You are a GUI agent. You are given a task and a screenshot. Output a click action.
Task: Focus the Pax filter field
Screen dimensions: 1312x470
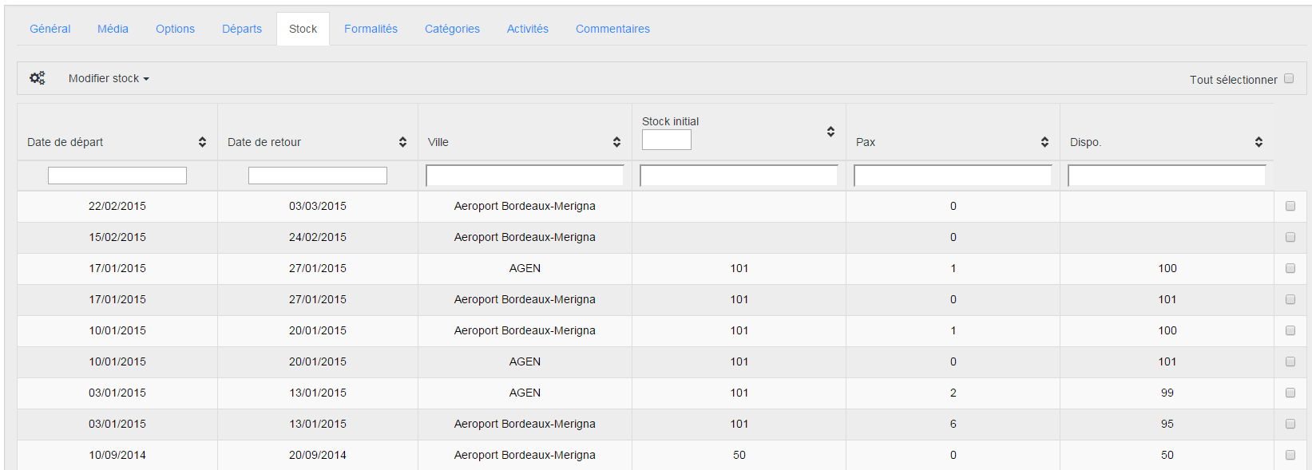(x=953, y=176)
